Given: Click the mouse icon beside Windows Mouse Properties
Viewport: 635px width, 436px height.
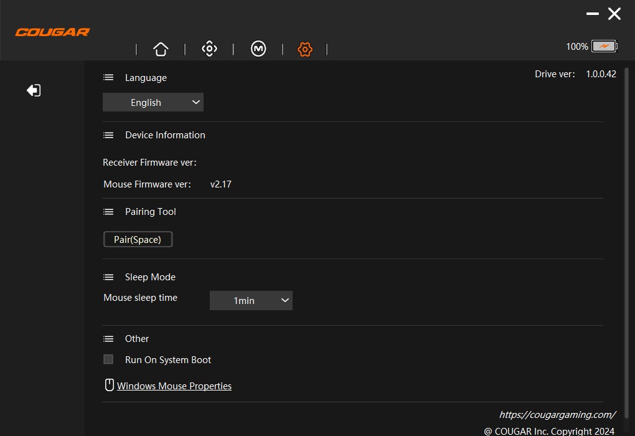Looking at the screenshot, I should (x=109, y=385).
